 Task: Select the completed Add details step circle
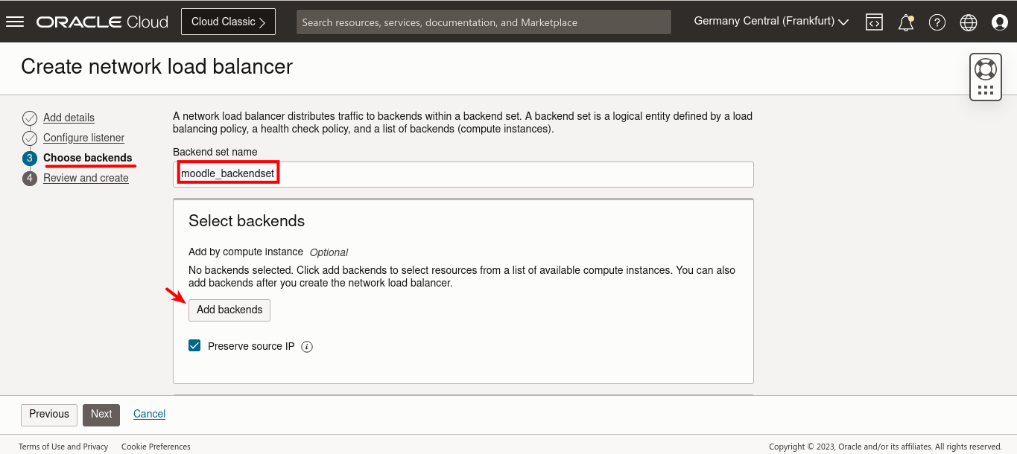coord(30,118)
